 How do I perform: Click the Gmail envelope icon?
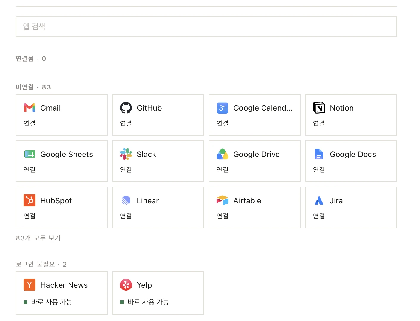(29, 108)
